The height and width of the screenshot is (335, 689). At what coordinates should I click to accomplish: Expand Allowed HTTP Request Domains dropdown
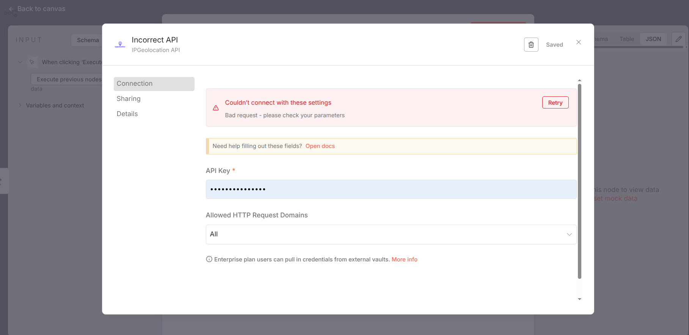(391, 234)
